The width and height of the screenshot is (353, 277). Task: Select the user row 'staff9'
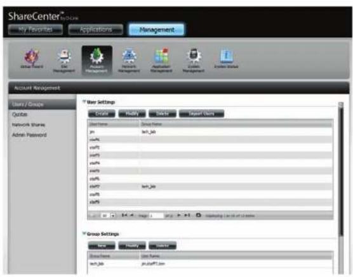(210, 202)
